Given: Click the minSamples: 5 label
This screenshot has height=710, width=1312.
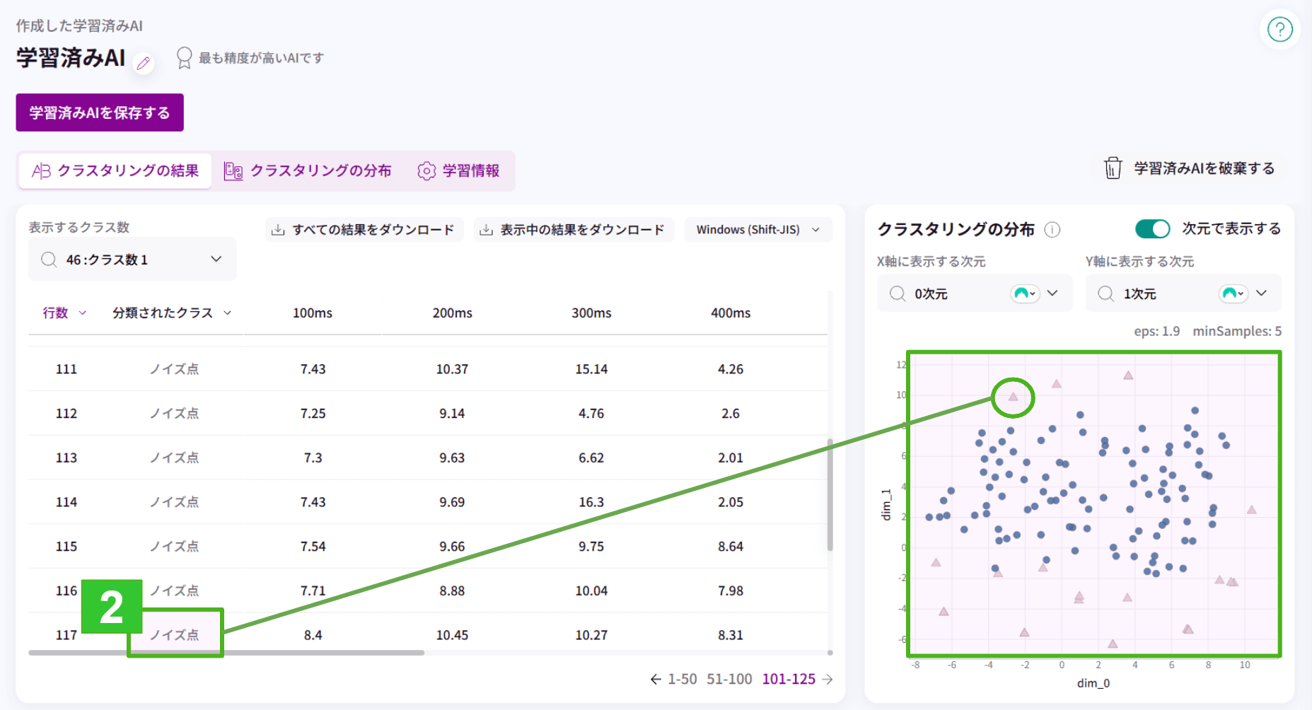Looking at the screenshot, I should [x=1237, y=331].
